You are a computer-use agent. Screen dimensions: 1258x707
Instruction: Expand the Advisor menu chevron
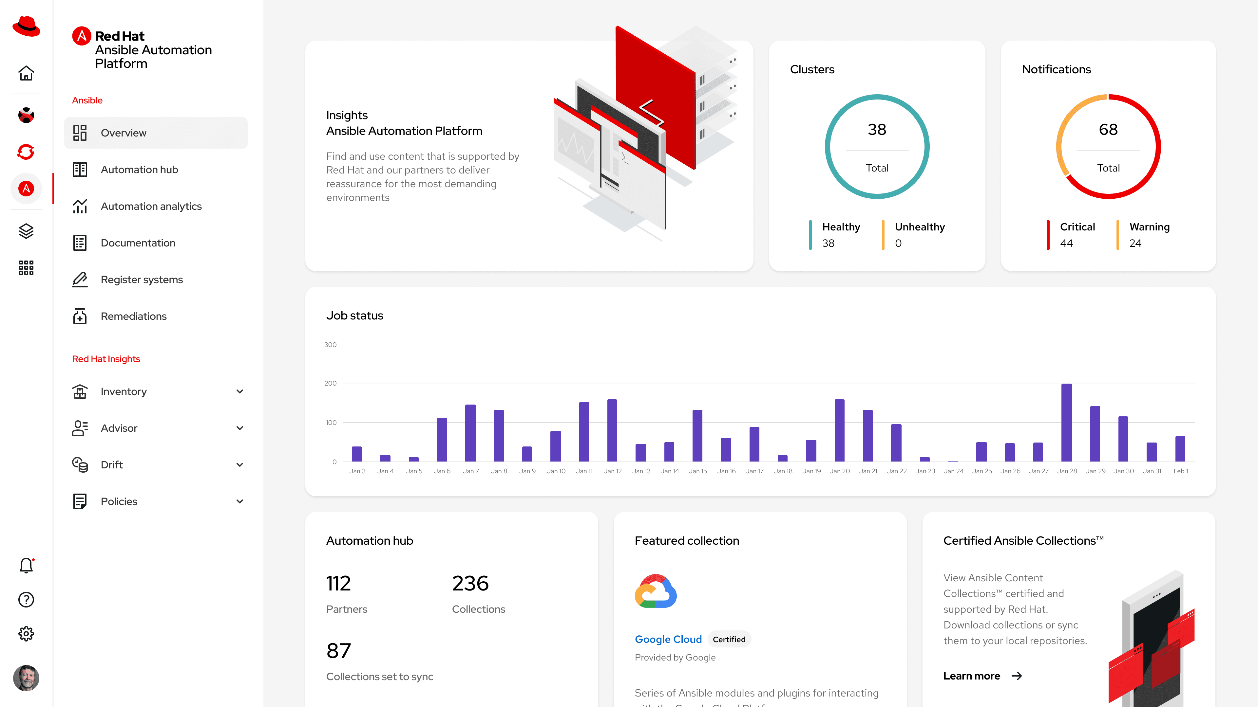click(x=240, y=428)
